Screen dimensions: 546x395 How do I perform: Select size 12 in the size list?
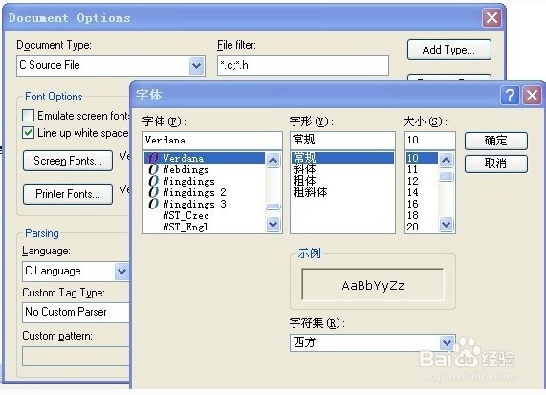422,181
